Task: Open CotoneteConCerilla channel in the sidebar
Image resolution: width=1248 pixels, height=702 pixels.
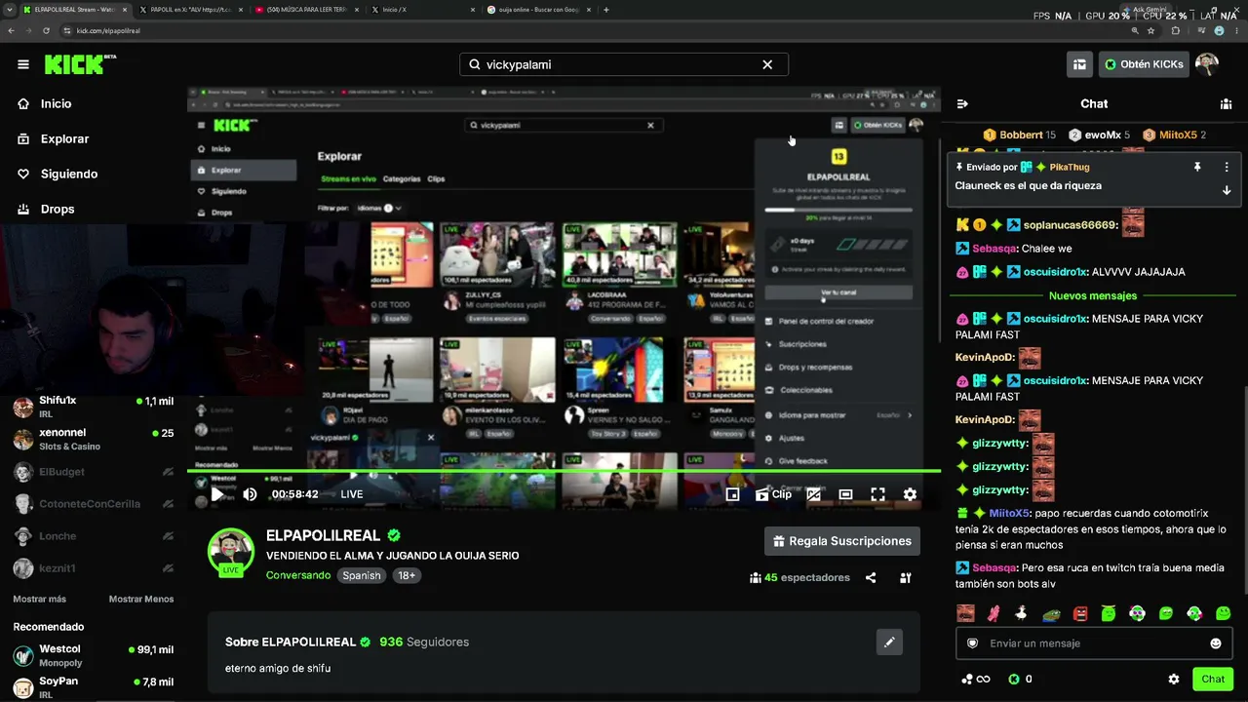Action: coord(94,504)
